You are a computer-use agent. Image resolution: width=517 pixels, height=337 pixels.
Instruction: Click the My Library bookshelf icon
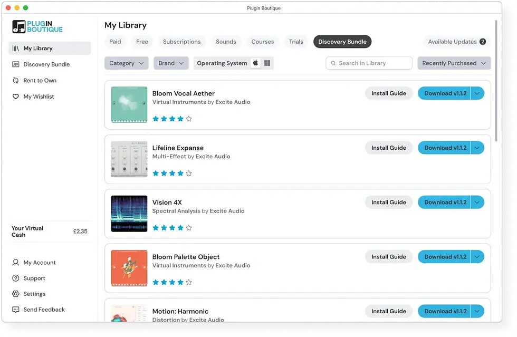(15, 49)
